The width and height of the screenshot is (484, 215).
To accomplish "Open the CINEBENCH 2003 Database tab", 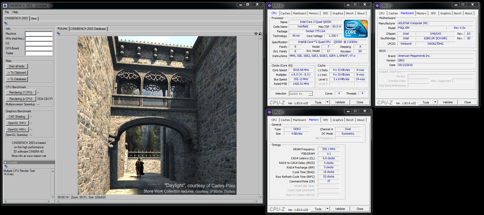I will [x=88, y=29].
